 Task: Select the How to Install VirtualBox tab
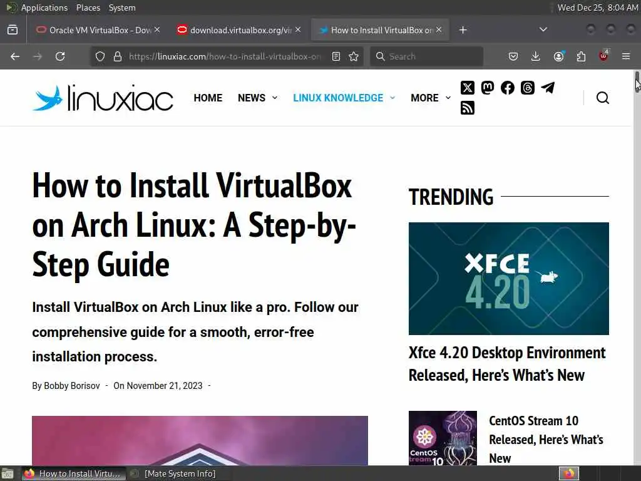point(380,30)
